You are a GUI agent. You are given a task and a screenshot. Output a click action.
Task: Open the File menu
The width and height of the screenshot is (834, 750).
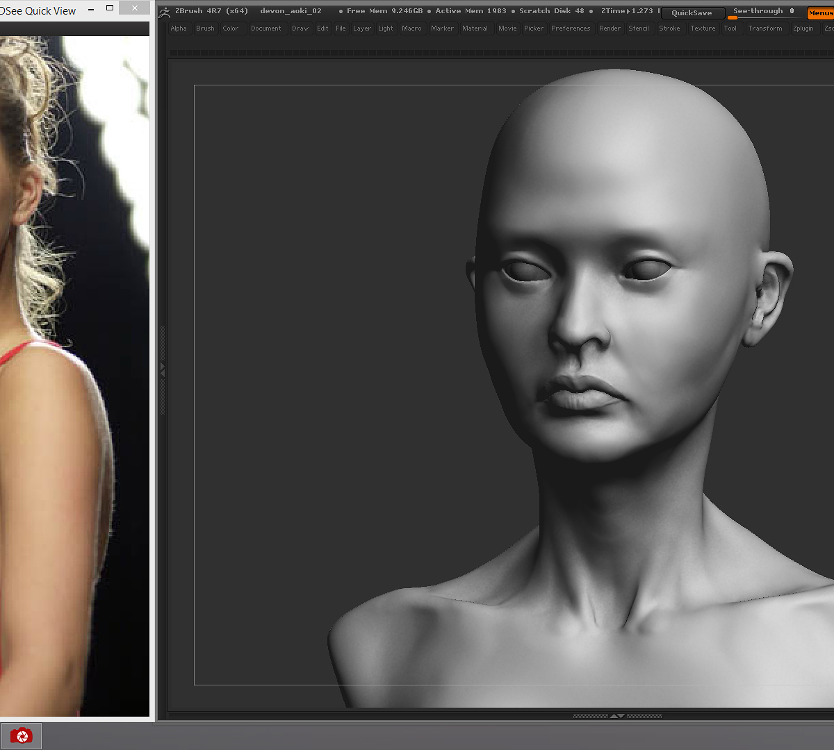341,28
